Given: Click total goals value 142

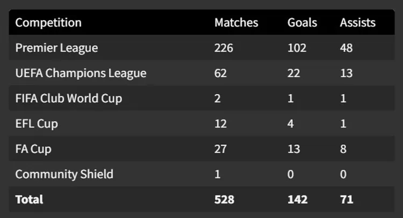Looking at the screenshot, I should pos(297,199).
